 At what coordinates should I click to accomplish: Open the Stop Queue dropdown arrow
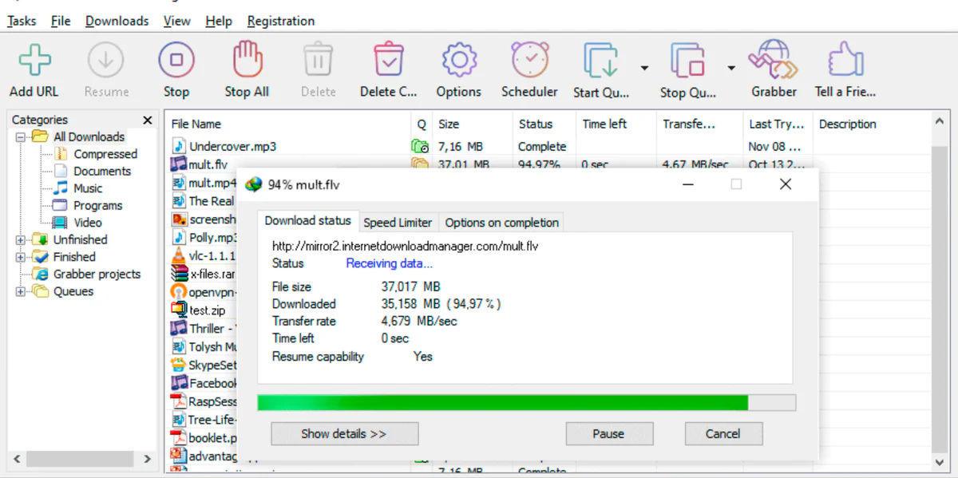pos(730,69)
